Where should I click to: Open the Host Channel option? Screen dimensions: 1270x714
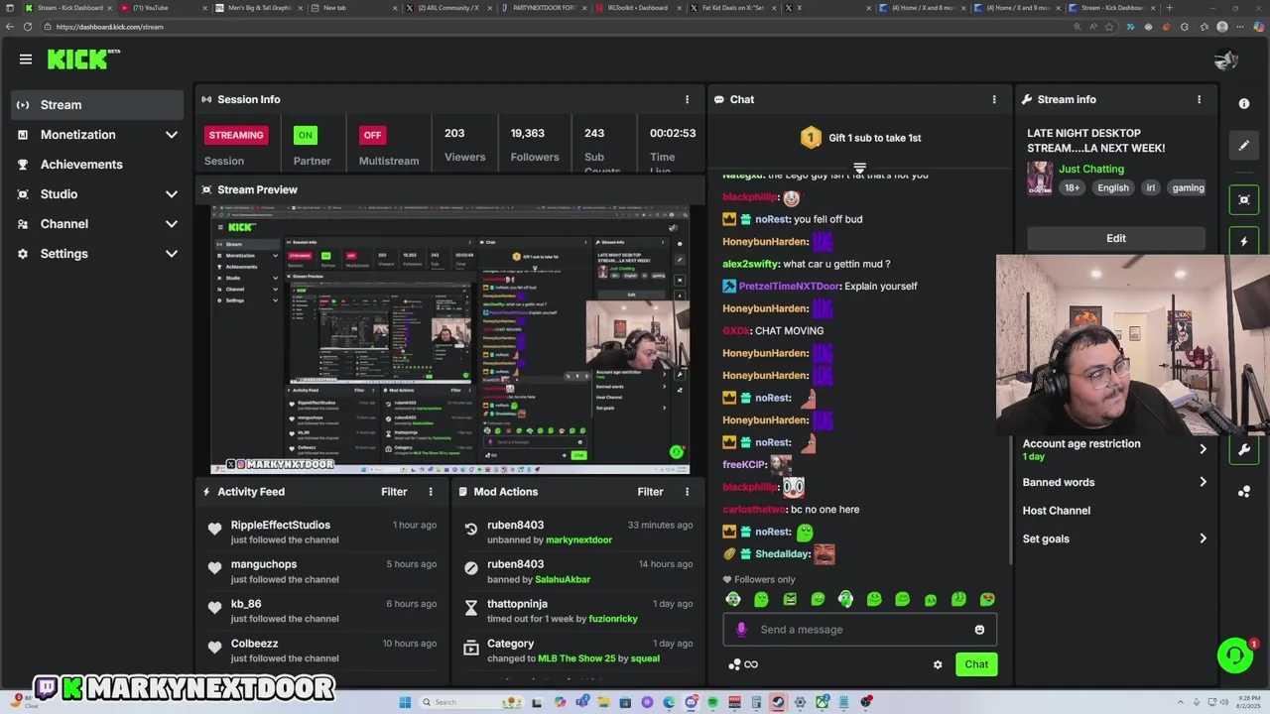[x=1057, y=511]
